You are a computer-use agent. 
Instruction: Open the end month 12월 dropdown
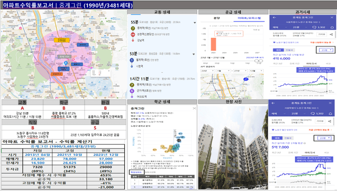[256, 71]
